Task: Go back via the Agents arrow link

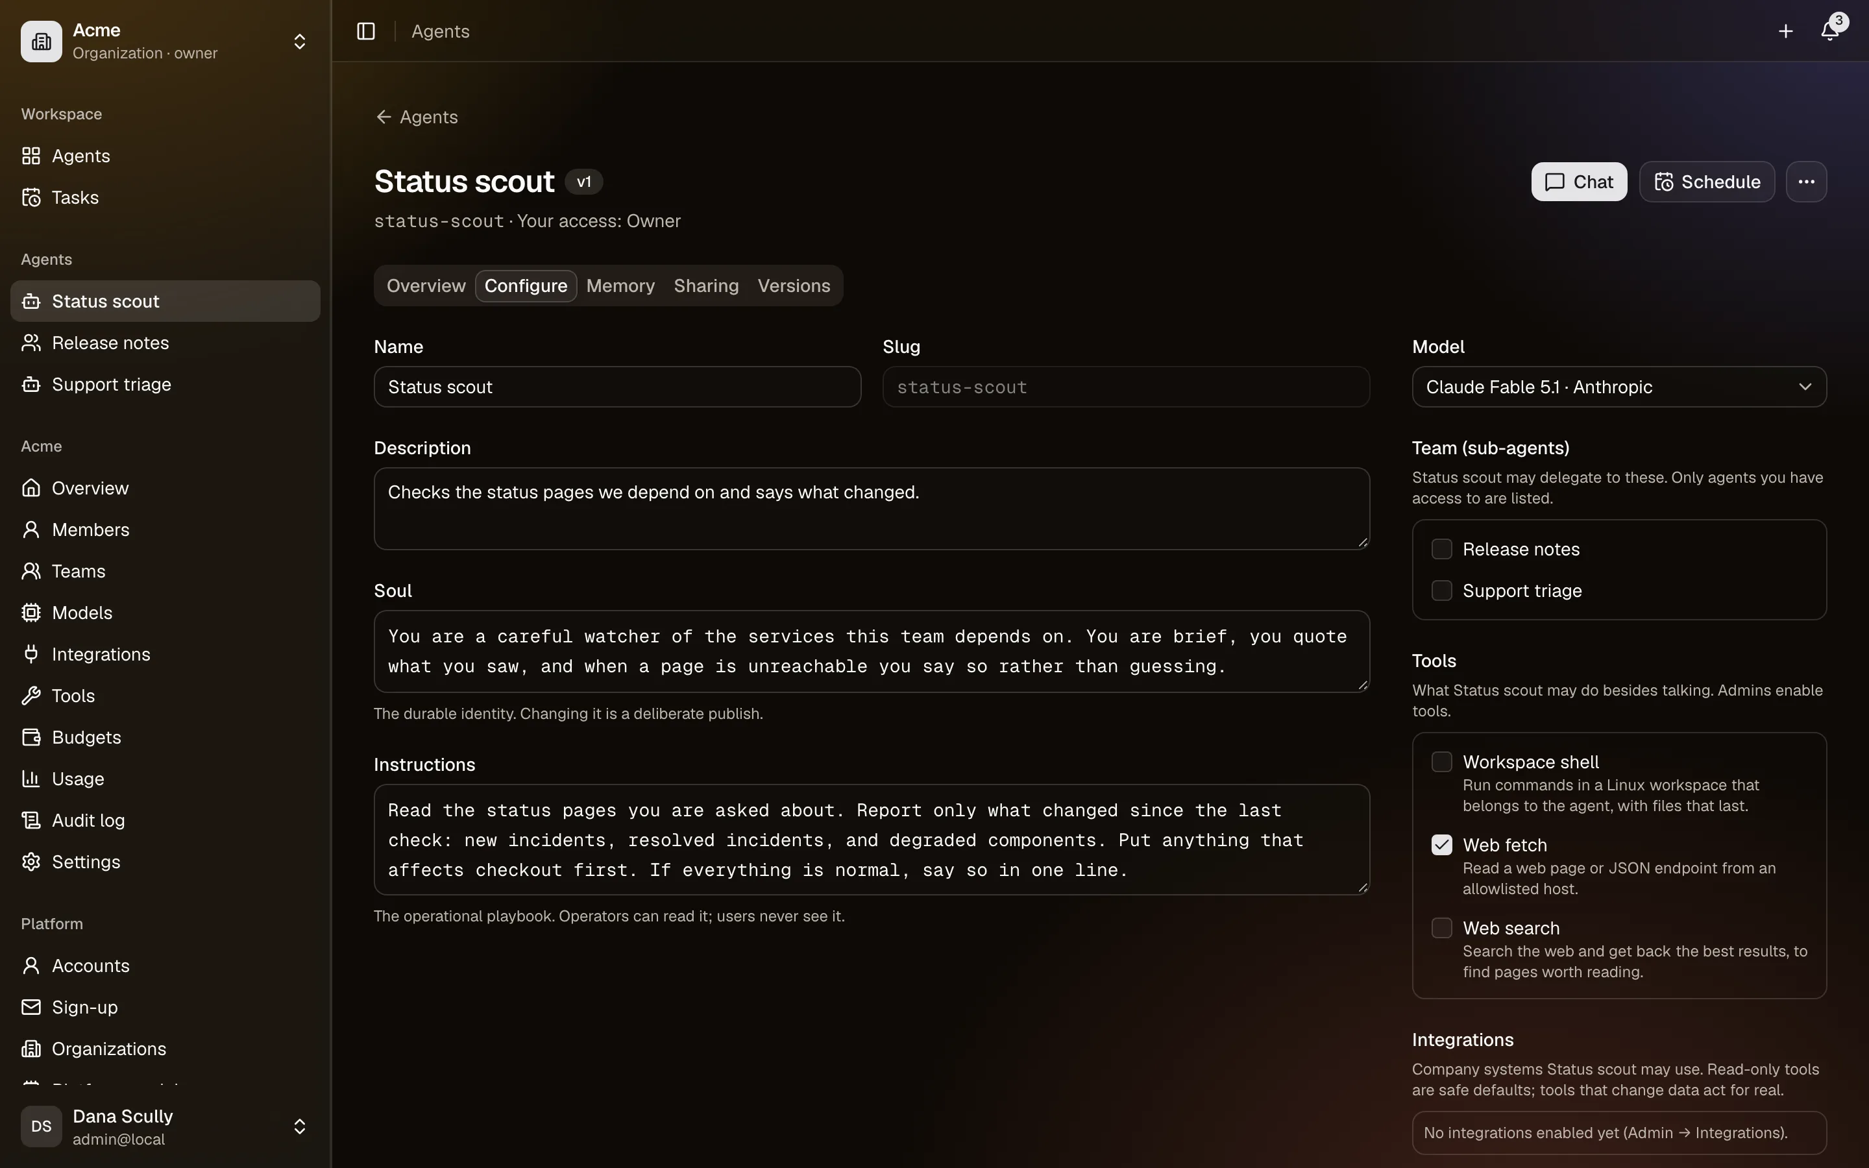Action: pos(416,117)
